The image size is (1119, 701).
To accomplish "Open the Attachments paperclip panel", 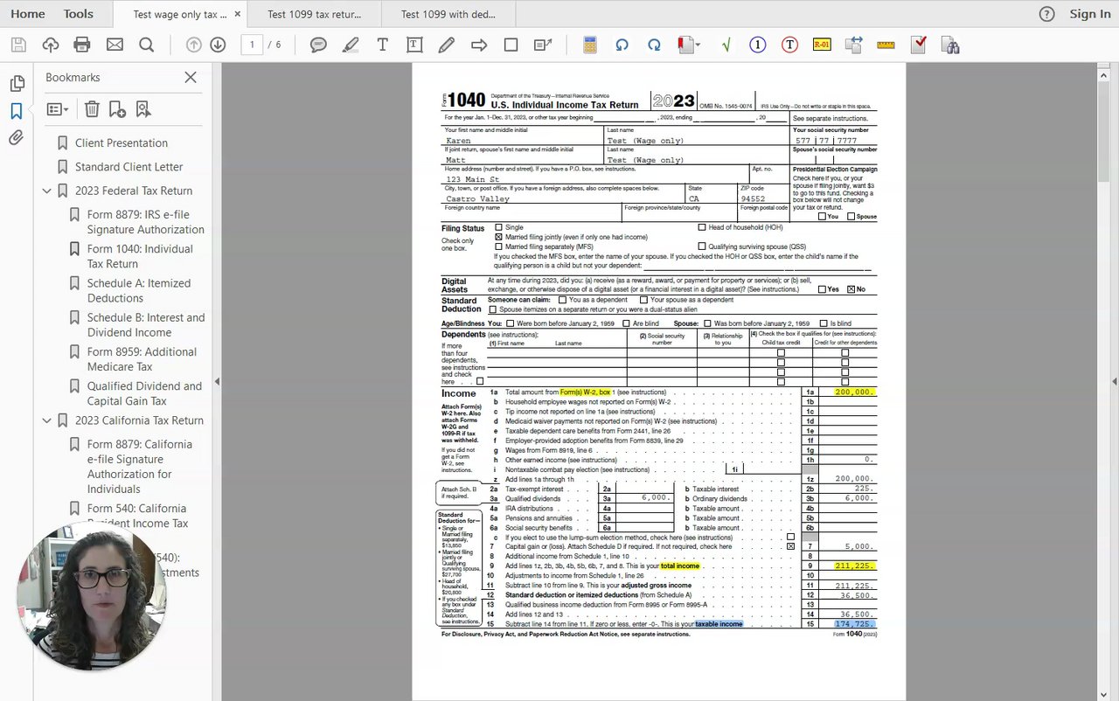I will tap(17, 138).
